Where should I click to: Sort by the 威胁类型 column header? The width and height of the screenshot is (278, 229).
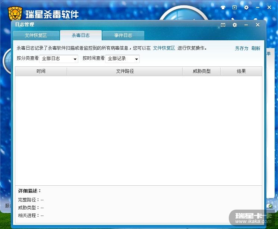click(x=202, y=71)
